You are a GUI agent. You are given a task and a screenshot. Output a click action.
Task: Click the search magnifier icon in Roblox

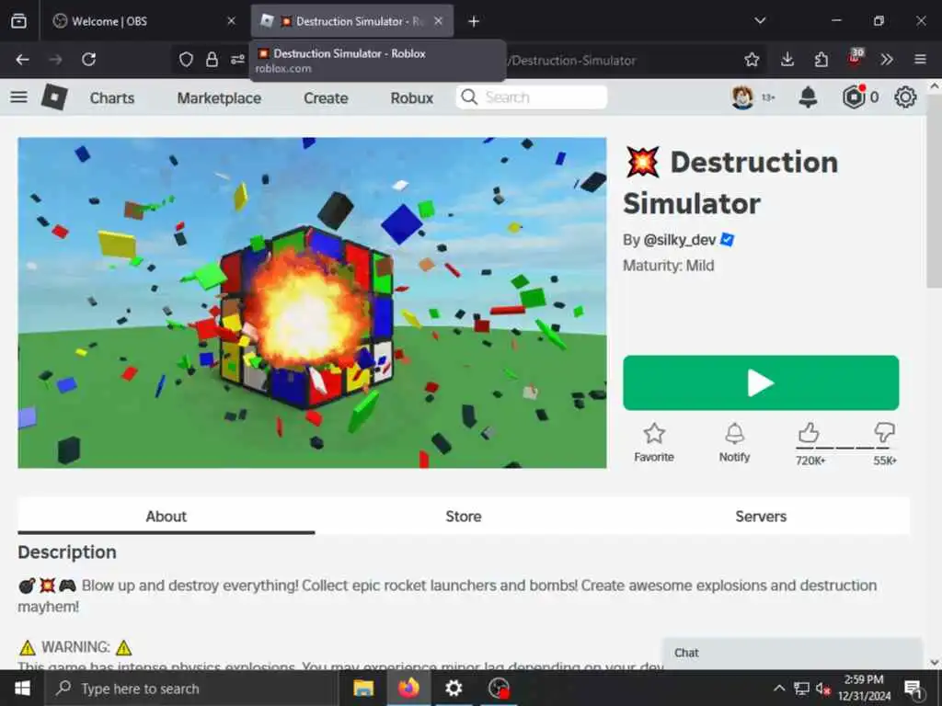(469, 97)
